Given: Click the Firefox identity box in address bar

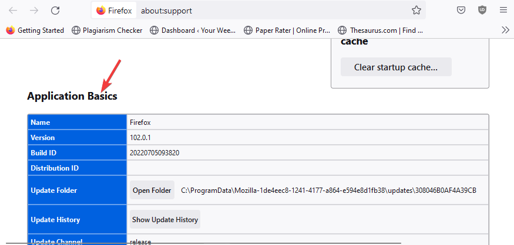Looking at the screenshot, I should 114,11.
